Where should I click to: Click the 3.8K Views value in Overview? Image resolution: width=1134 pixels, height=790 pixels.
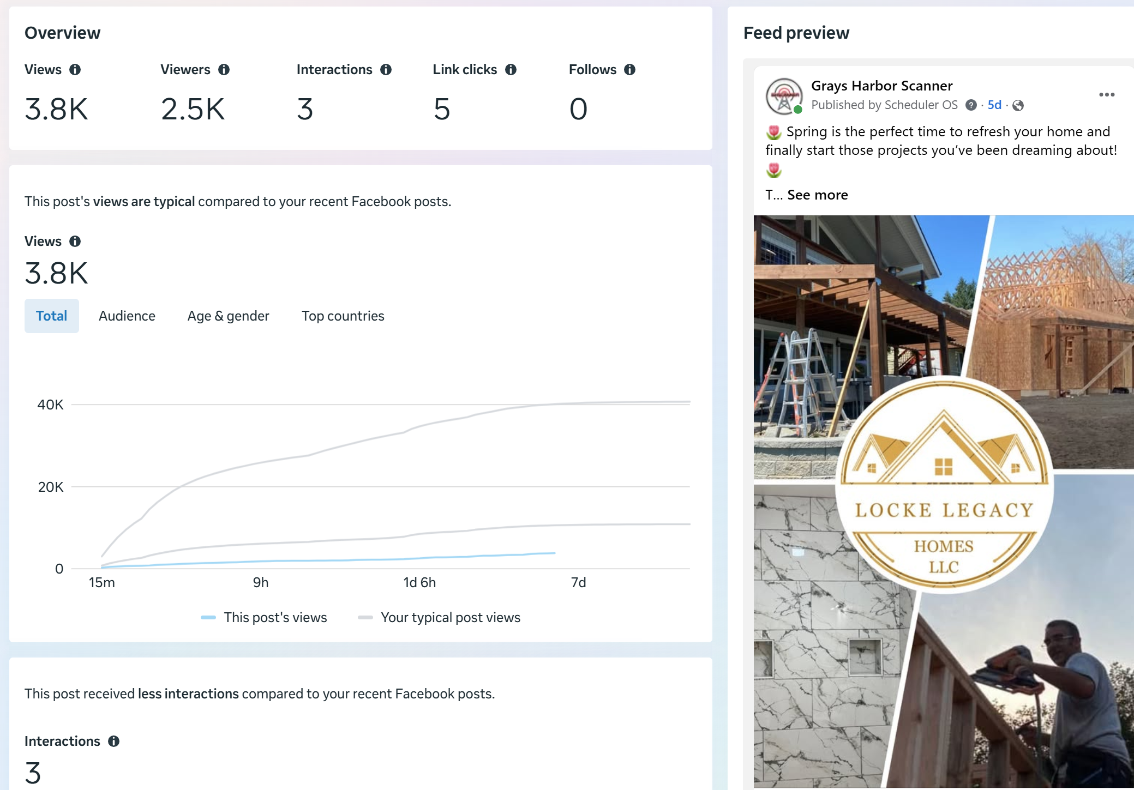tap(56, 109)
